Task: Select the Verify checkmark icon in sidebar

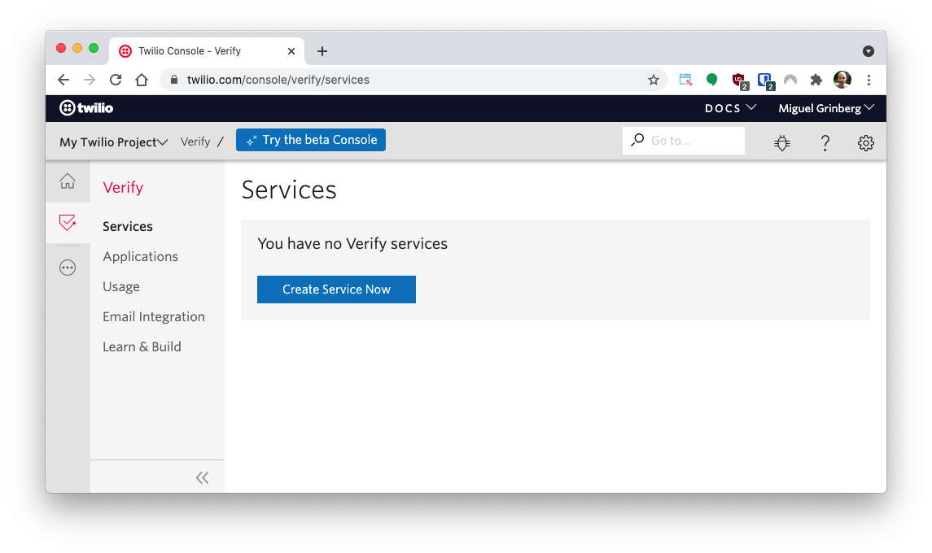Action: (68, 223)
